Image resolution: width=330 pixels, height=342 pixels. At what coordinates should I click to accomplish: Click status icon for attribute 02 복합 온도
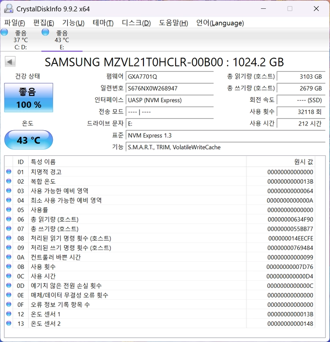[x=9, y=181]
